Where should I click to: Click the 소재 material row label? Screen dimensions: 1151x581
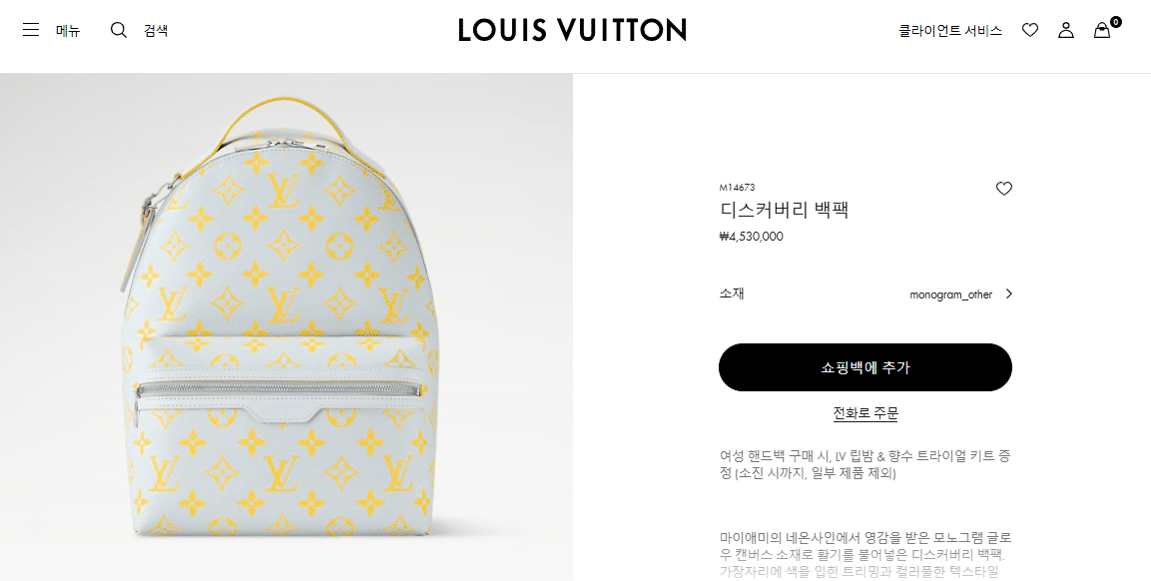tap(732, 293)
